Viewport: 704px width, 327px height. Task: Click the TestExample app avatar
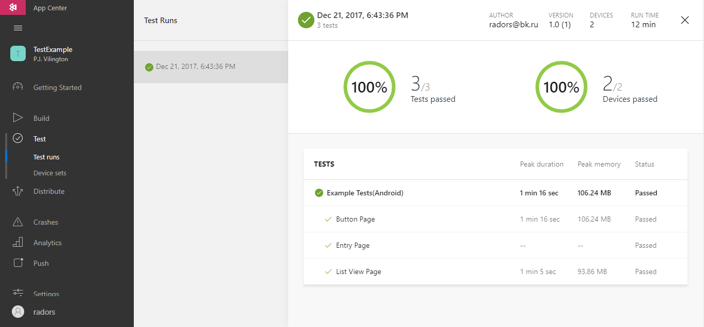[18, 54]
